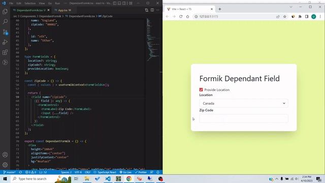
Task: Click the Chrome address bar URL 127.0.0.1:5173
Action: point(209,17)
